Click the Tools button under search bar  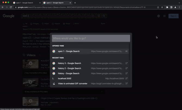[x=103, y=24]
